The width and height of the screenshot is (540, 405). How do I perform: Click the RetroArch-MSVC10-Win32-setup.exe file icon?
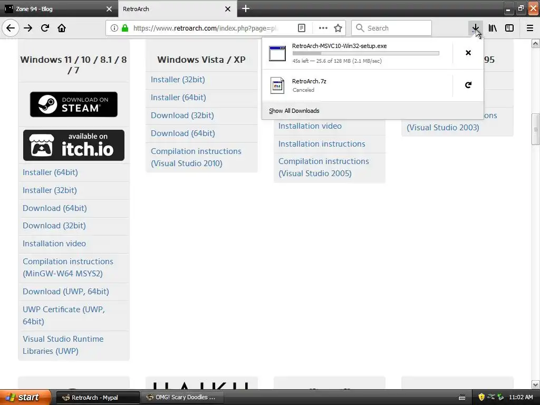click(277, 53)
